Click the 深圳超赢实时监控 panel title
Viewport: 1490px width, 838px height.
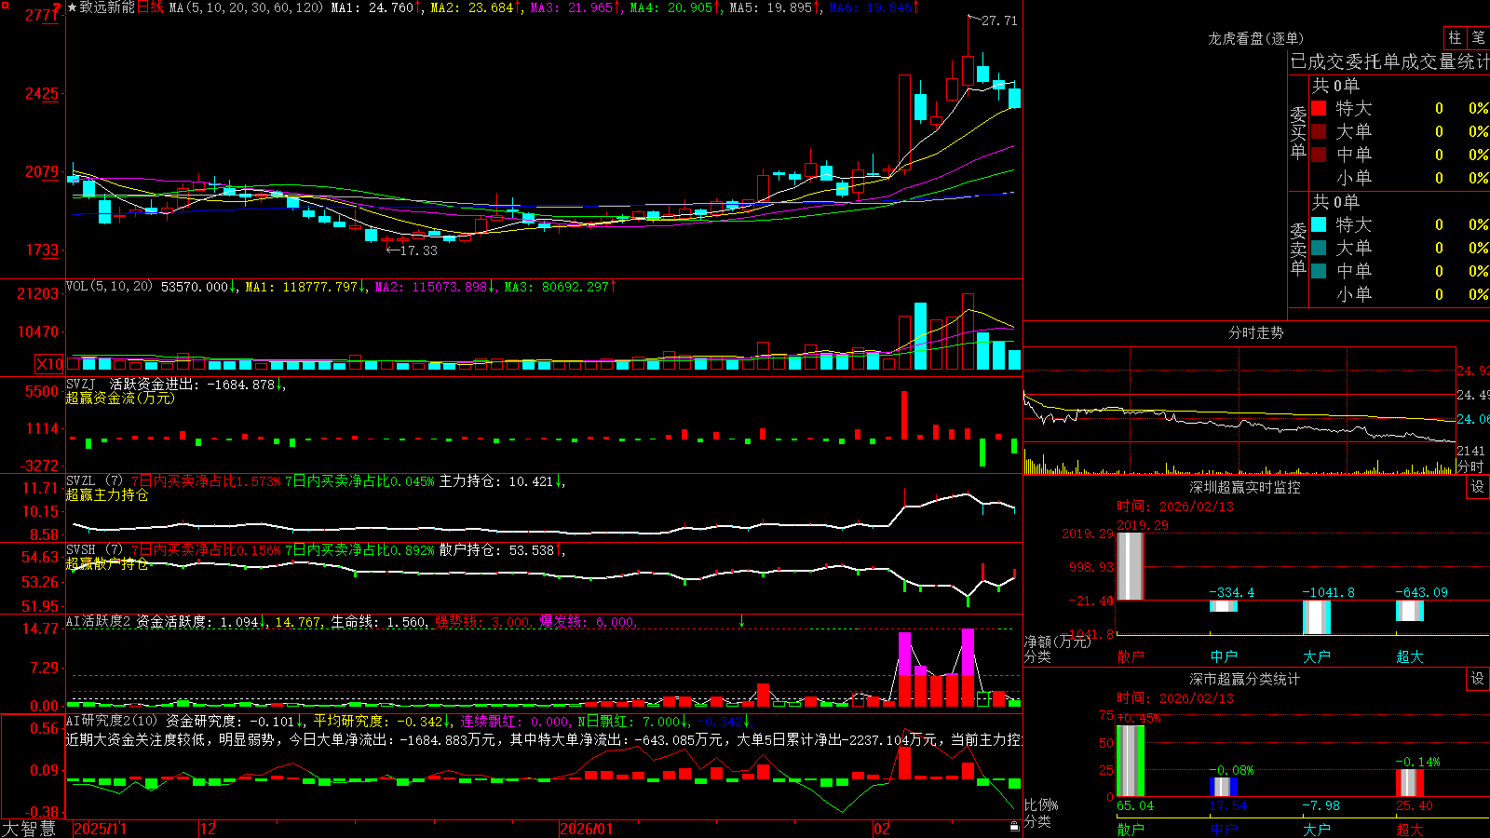(1245, 487)
